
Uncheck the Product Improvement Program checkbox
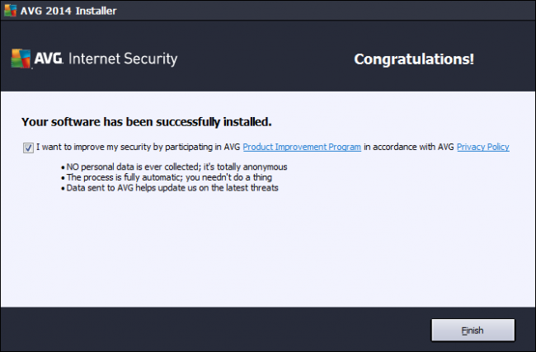click(29, 148)
